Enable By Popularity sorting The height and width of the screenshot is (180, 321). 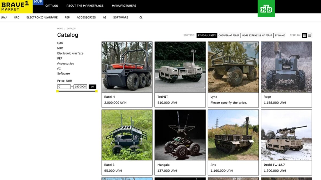tap(207, 35)
